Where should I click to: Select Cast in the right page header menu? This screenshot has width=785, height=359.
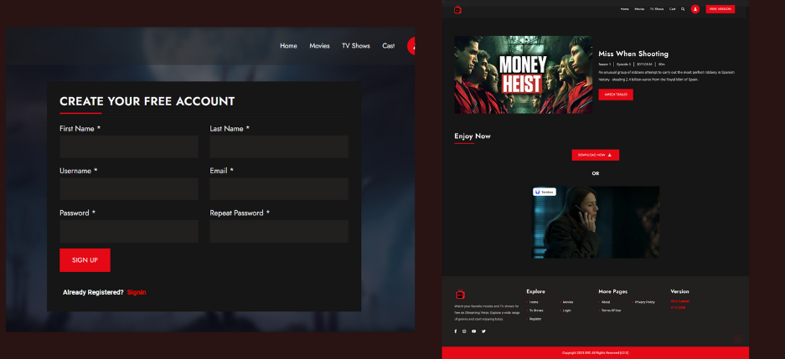coord(673,9)
